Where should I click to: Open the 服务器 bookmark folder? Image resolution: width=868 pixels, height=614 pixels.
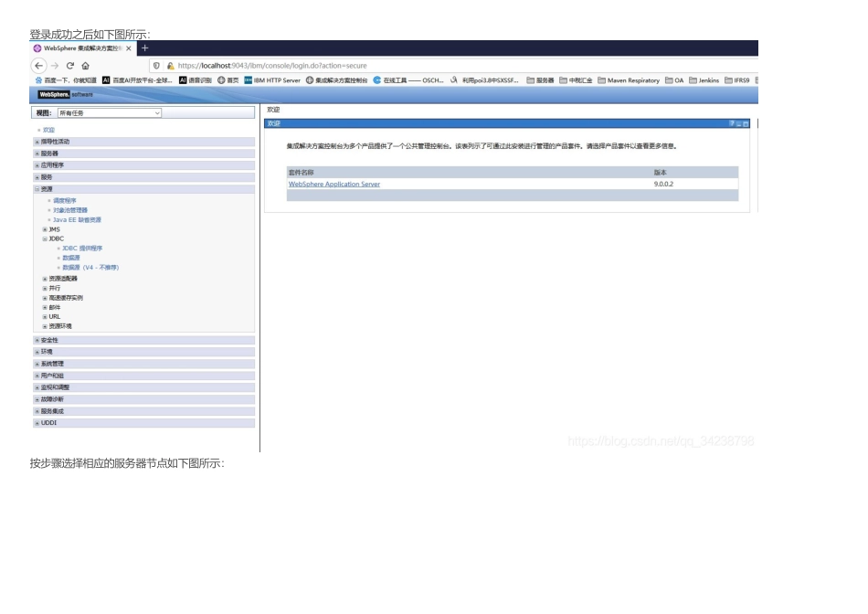(x=540, y=80)
